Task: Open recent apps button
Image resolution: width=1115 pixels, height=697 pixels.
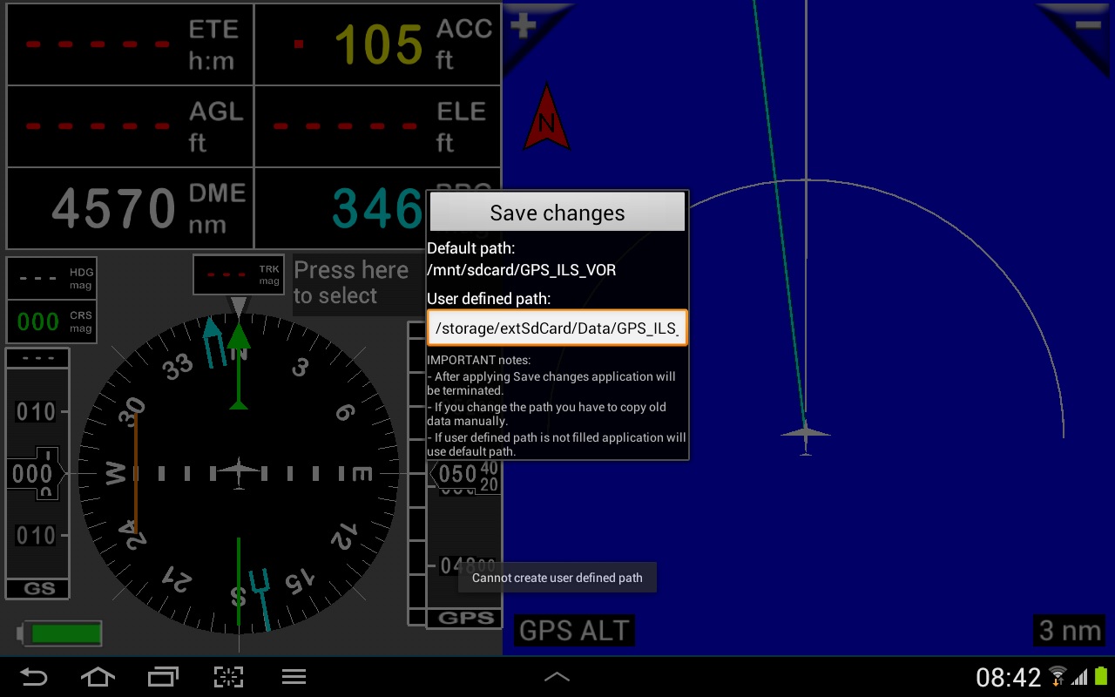Action: point(163,676)
